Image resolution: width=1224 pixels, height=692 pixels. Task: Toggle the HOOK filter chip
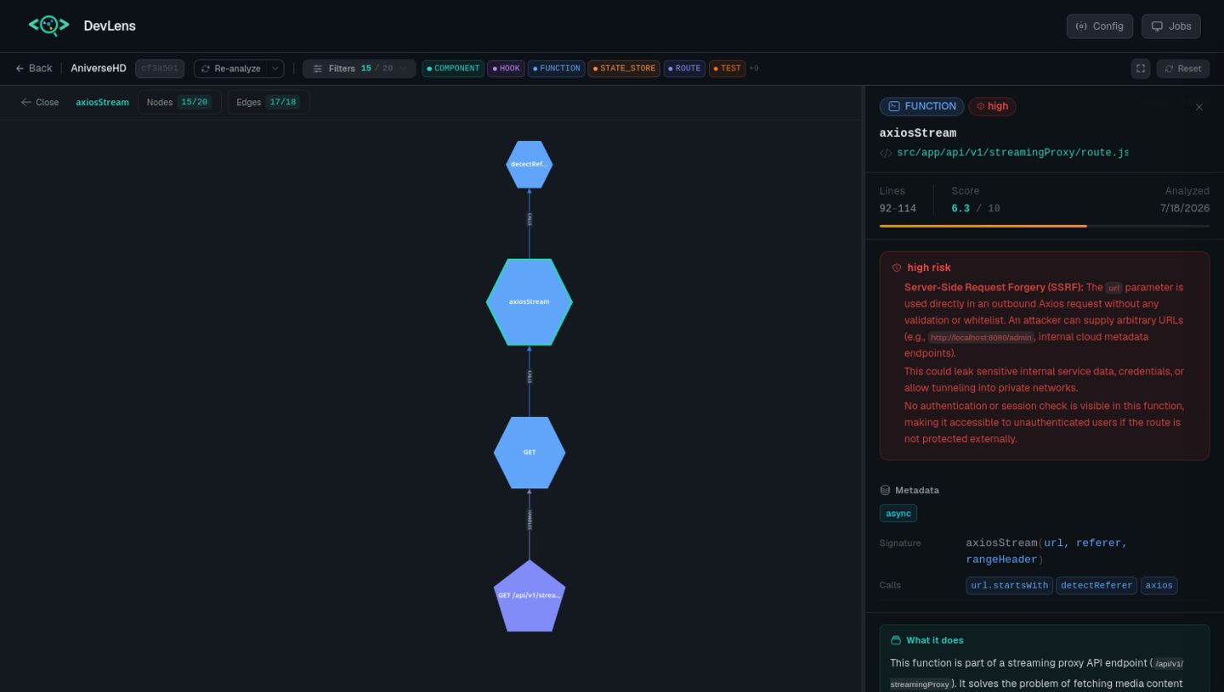click(506, 68)
